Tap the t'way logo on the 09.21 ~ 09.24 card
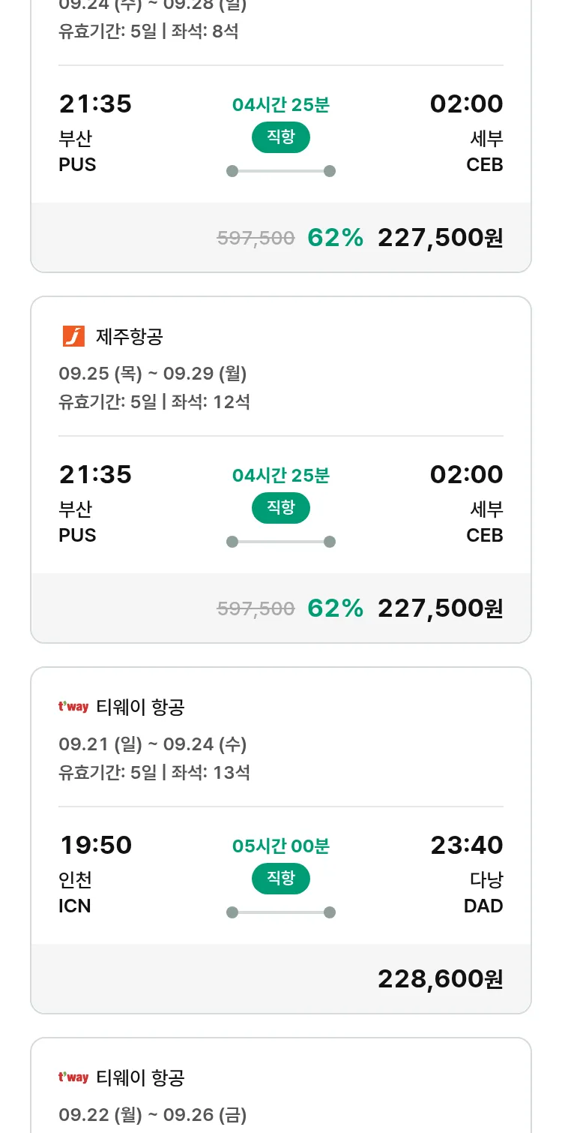 [73, 707]
